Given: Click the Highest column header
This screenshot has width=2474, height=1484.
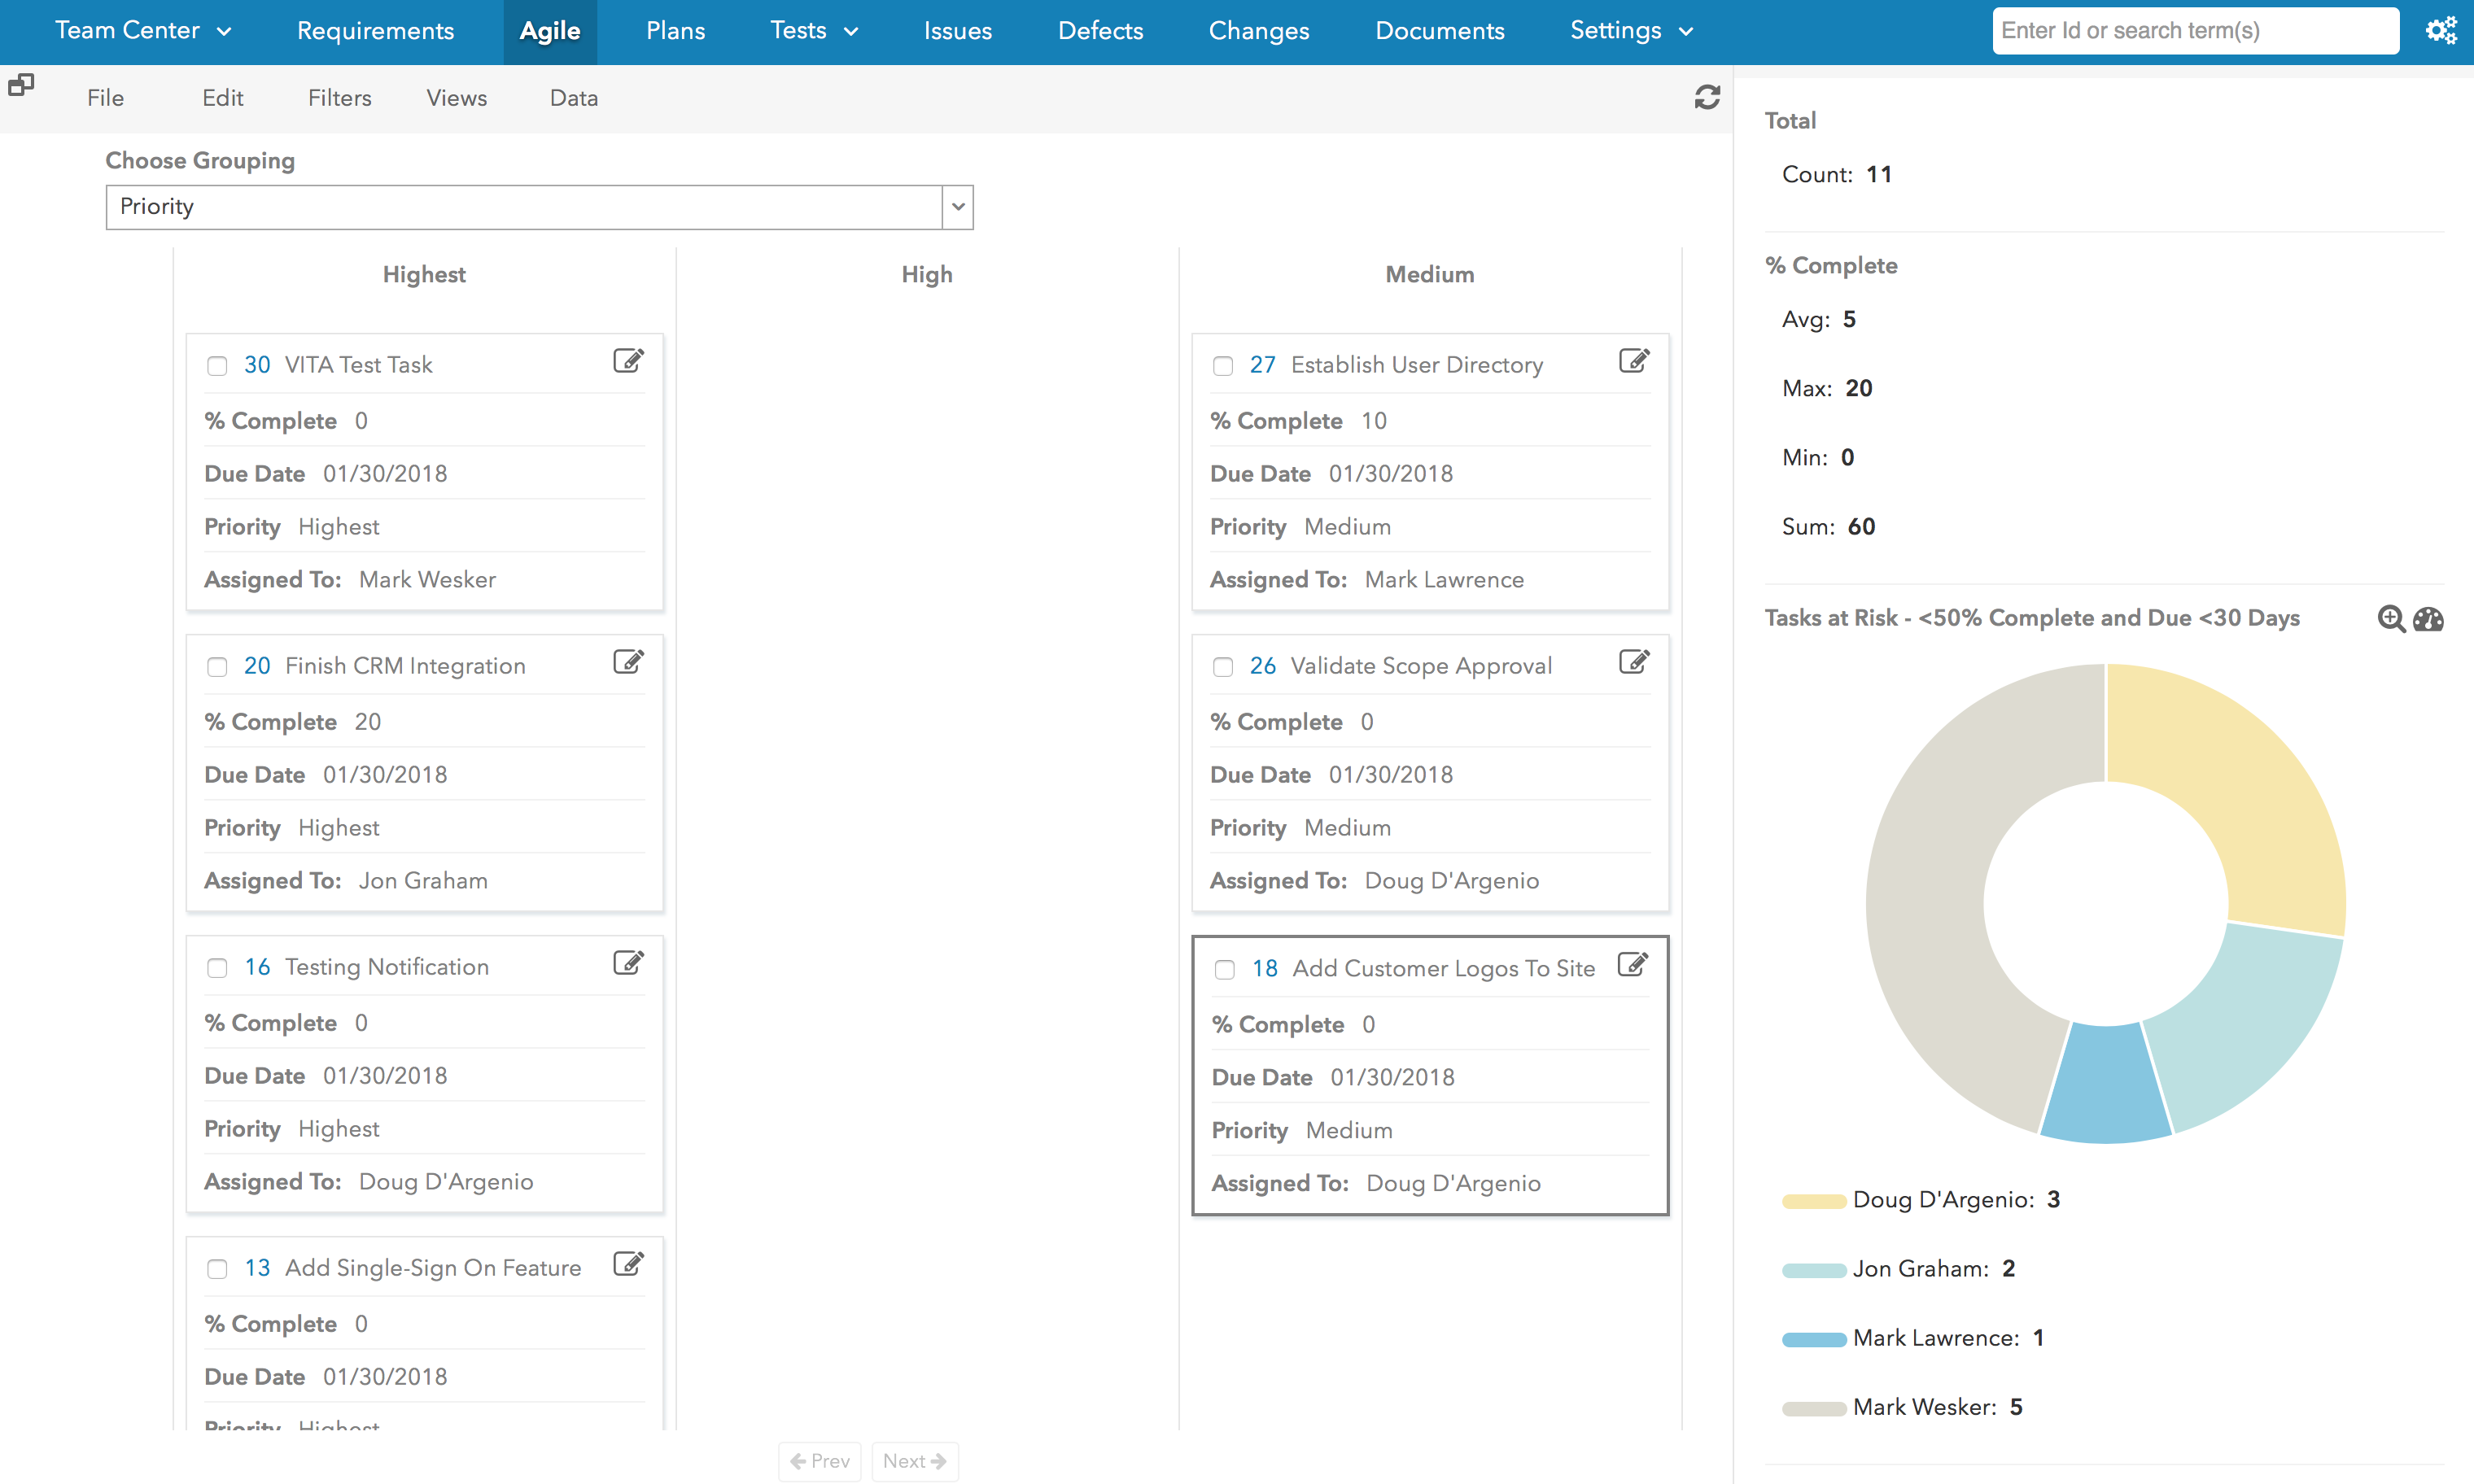Looking at the screenshot, I should 424,275.
